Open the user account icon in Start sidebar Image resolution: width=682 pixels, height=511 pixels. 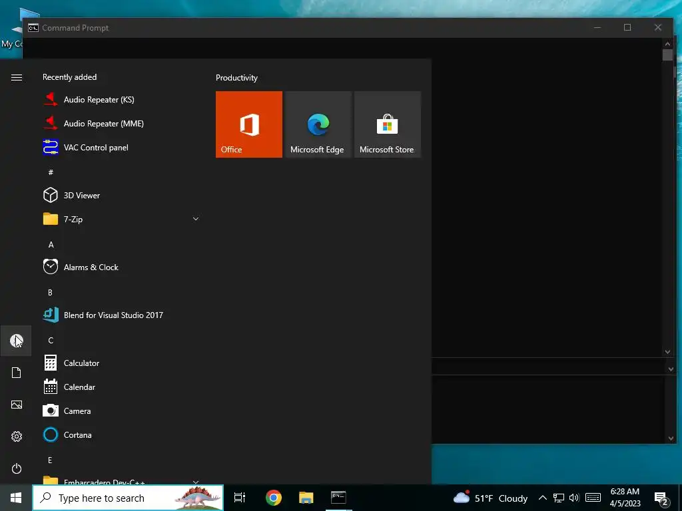tap(16, 341)
